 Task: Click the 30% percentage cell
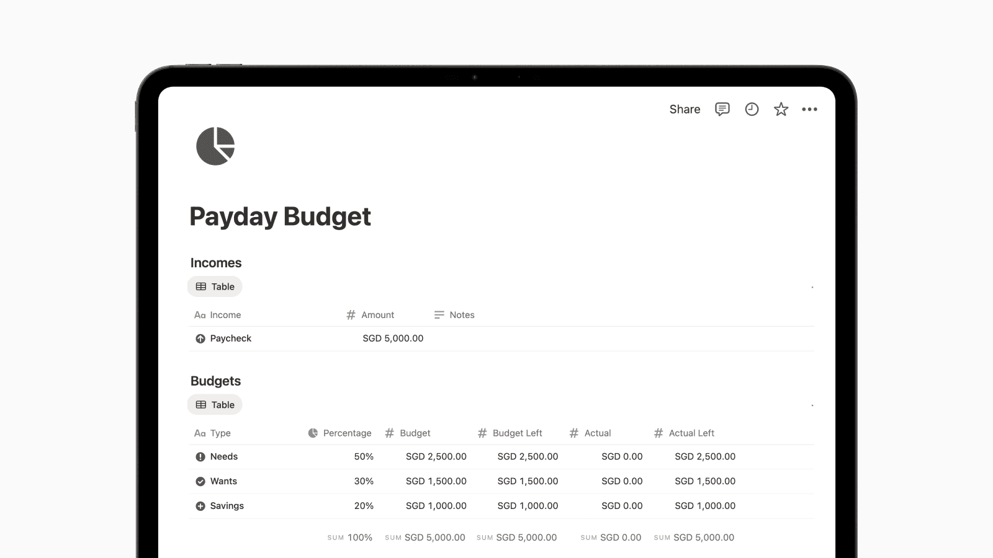coord(364,481)
